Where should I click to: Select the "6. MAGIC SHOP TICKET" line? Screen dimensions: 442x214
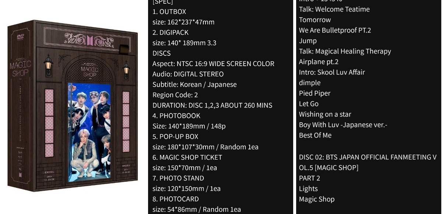click(x=187, y=157)
